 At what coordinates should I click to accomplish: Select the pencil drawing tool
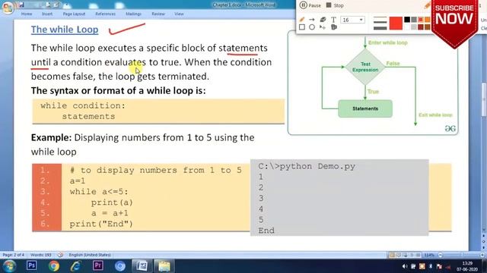pos(302,20)
